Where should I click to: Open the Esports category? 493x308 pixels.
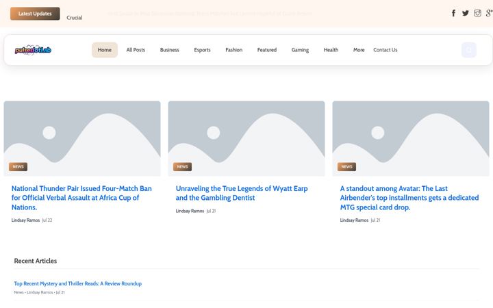[x=202, y=50]
